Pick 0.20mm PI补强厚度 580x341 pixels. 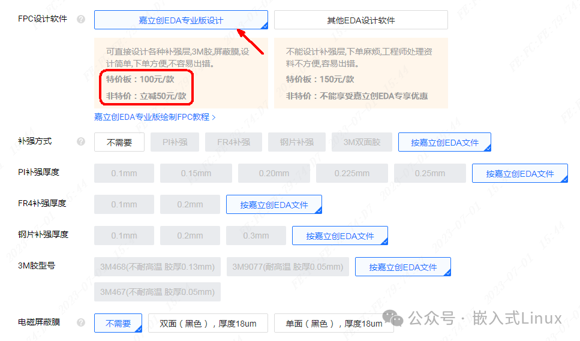(274, 173)
